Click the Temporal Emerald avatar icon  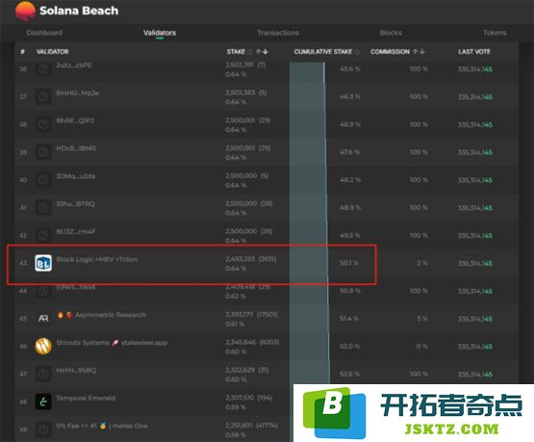pyautogui.click(x=43, y=402)
